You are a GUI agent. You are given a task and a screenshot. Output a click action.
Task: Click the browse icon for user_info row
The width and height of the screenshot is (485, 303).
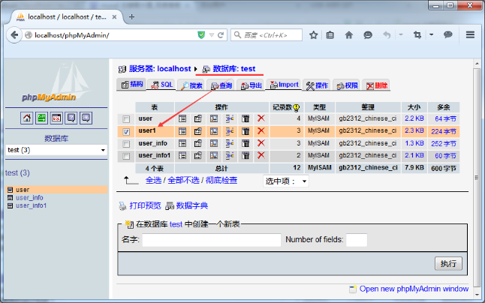click(x=182, y=143)
